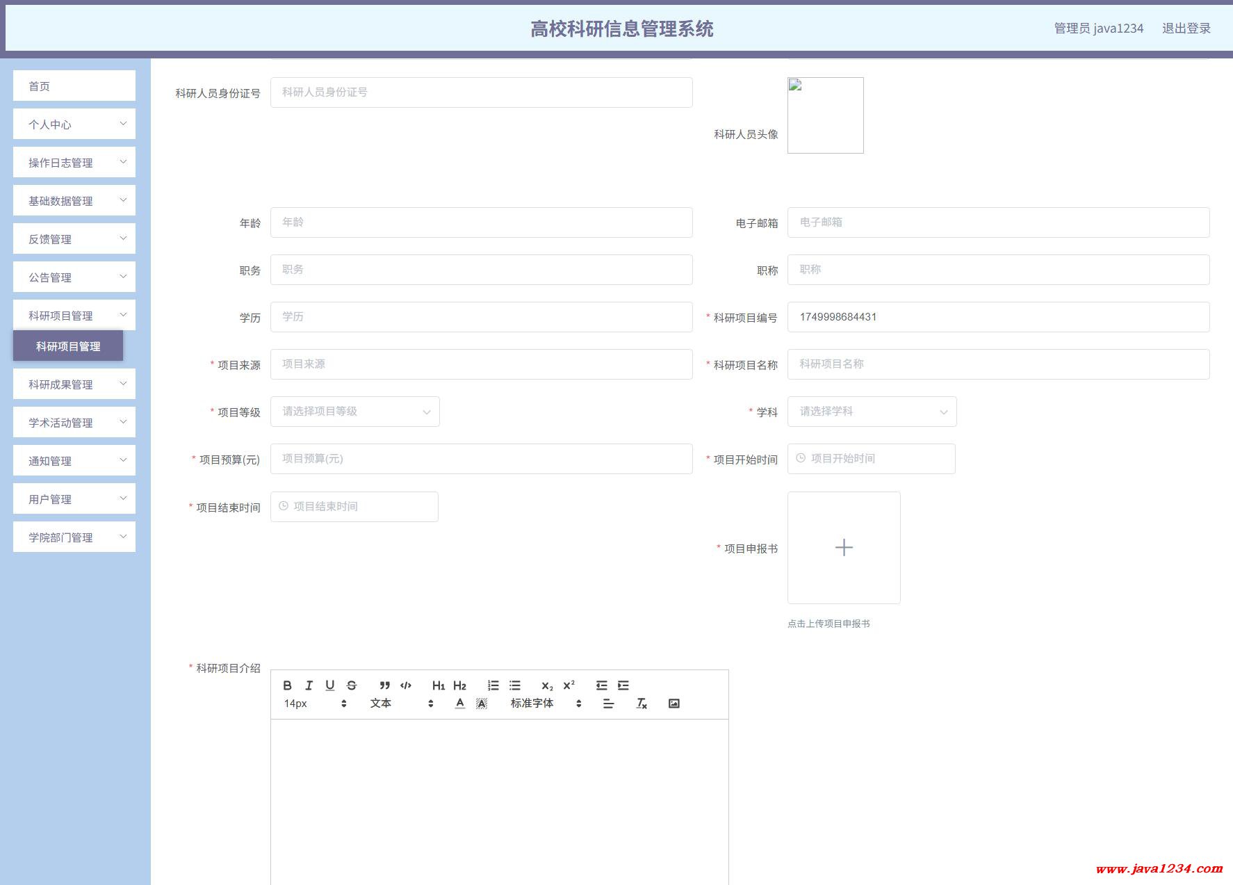
Task: Insert an image into the project introduction
Action: [673, 704]
